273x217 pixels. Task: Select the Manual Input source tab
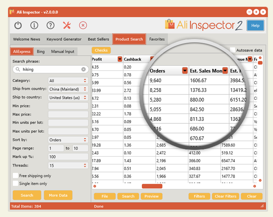pyautogui.click(x=62, y=52)
